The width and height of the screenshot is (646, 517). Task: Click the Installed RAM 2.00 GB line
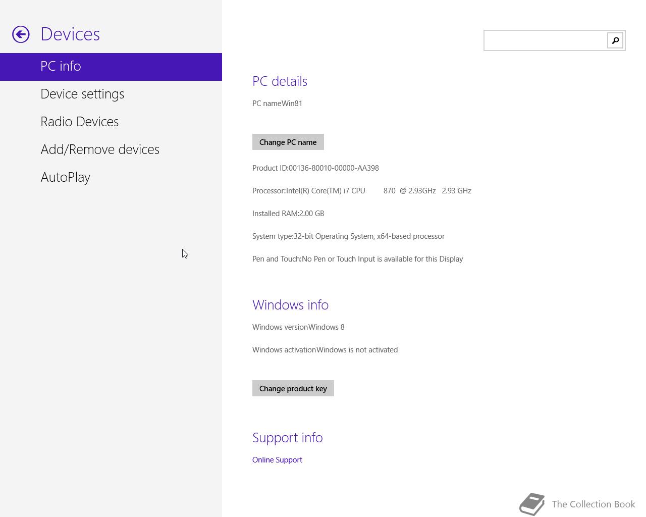pyautogui.click(x=288, y=213)
